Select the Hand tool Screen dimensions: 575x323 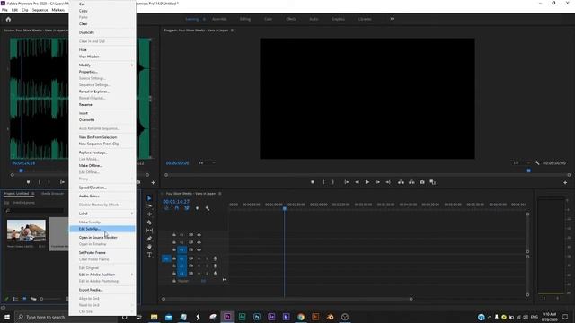(x=149, y=247)
